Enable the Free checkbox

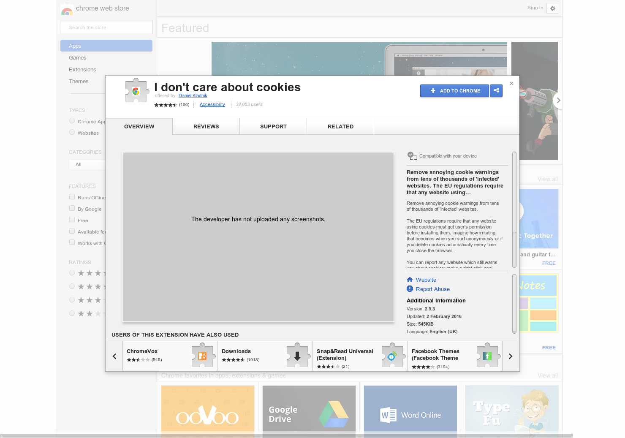coord(72,220)
